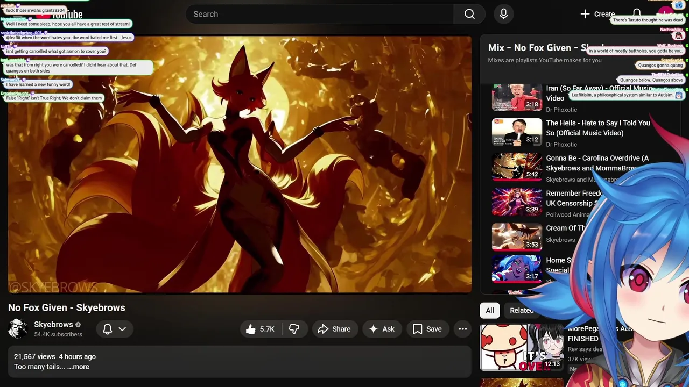This screenshot has height=387, width=689.
Task: Open the Skyebrows channel avatar
Action: click(x=18, y=328)
